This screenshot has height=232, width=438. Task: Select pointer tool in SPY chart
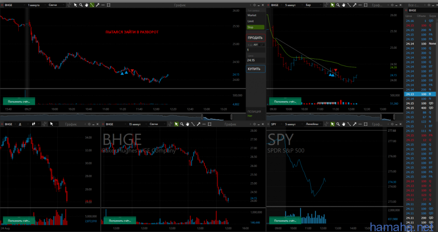click(333, 124)
